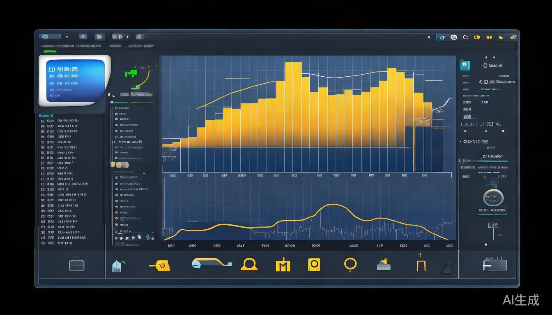552x315 pixels.
Task: Click the round dial button in right panel
Action: point(493,198)
